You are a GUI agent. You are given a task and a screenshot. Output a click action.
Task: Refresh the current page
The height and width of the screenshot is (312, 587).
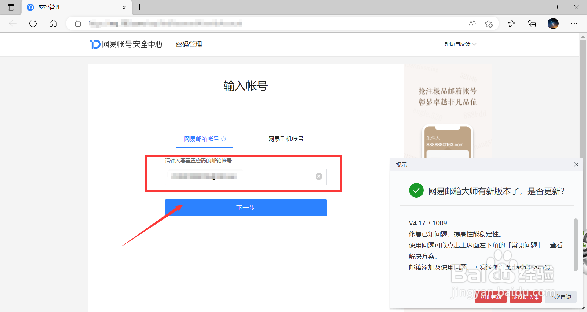[33, 23]
